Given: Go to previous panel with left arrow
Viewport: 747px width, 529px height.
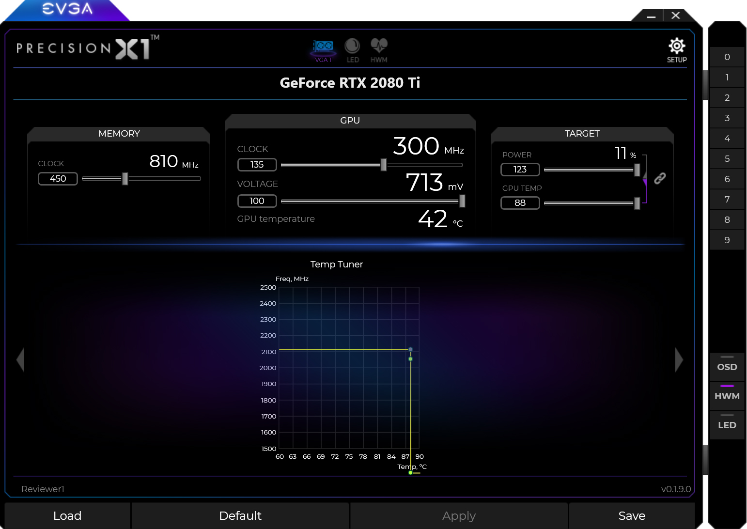Looking at the screenshot, I should pyautogui.click(x=20, y=359).
